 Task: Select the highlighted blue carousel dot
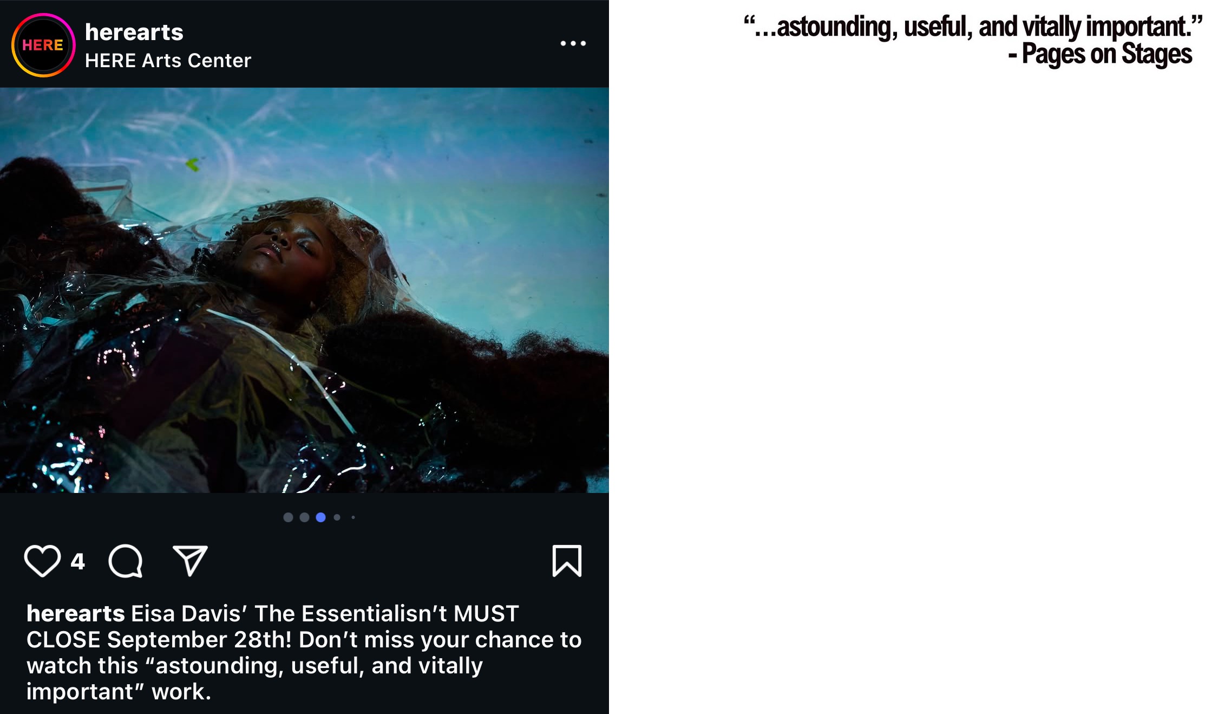coord(320,517)
